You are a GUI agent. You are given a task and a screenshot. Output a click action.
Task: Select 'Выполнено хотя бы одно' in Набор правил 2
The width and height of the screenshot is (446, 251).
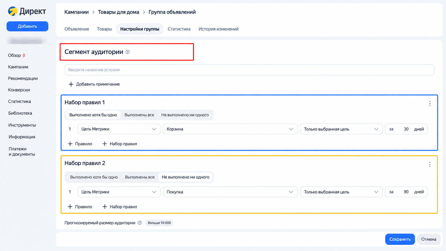[x=94, y=177]
